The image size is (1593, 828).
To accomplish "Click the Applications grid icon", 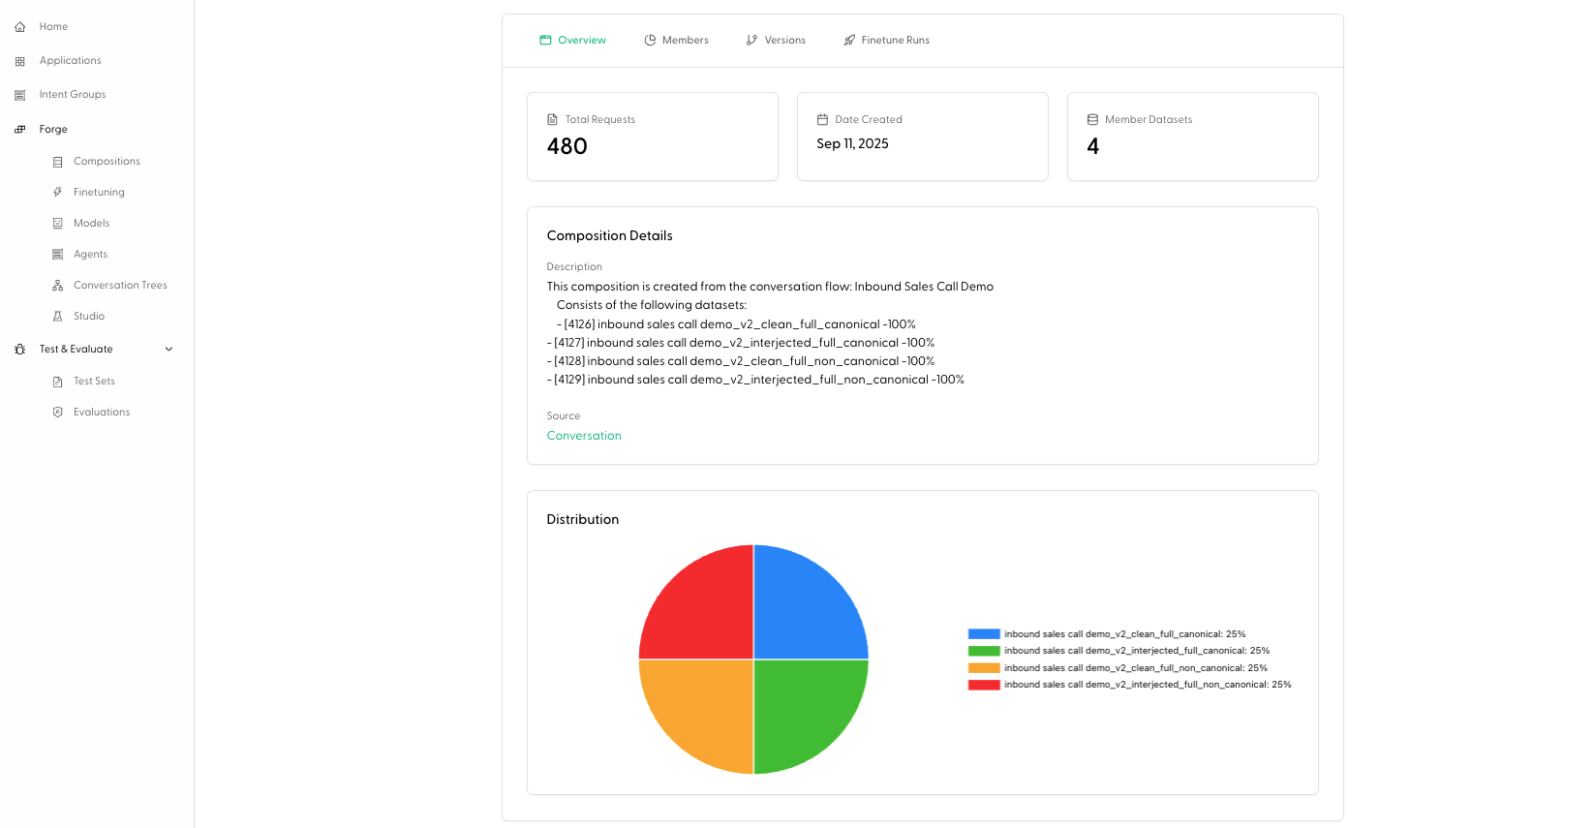I will [x=19, y=61].
